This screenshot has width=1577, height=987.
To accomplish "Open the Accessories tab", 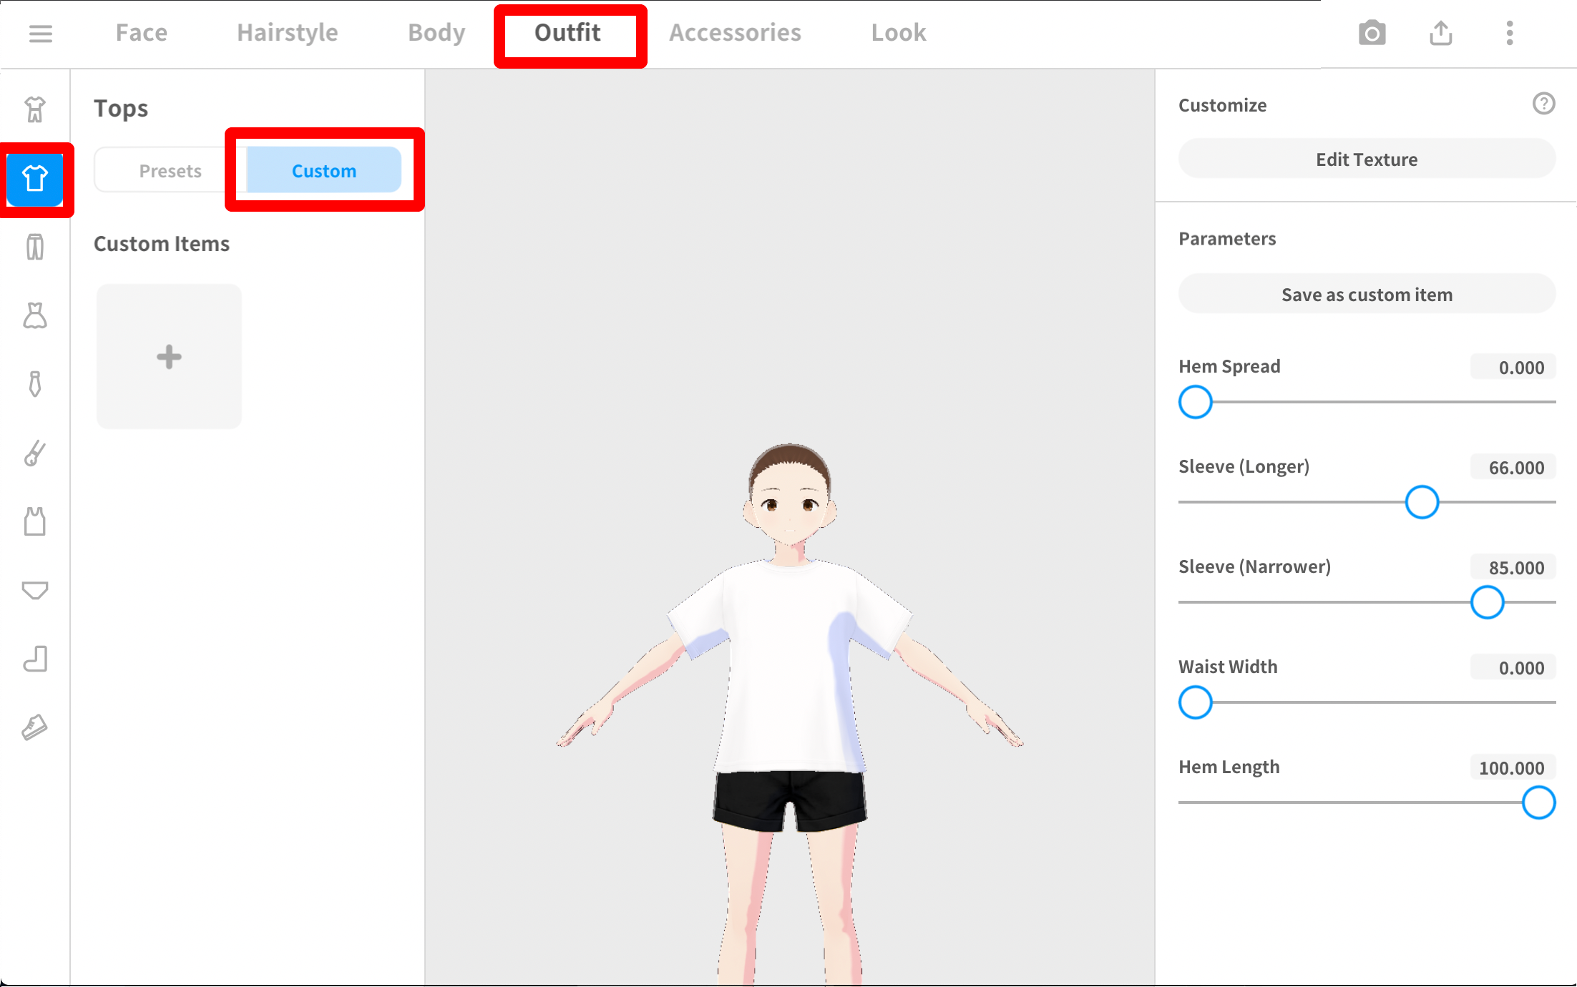I will [x=735, y=33].
